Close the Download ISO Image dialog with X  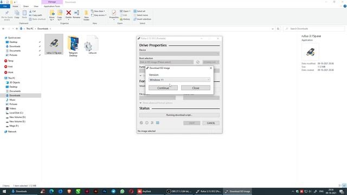(211, 68)
